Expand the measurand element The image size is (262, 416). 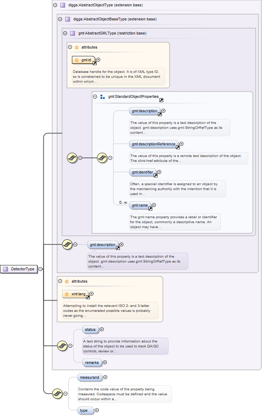pyautogui.click(x=105, y=377)
